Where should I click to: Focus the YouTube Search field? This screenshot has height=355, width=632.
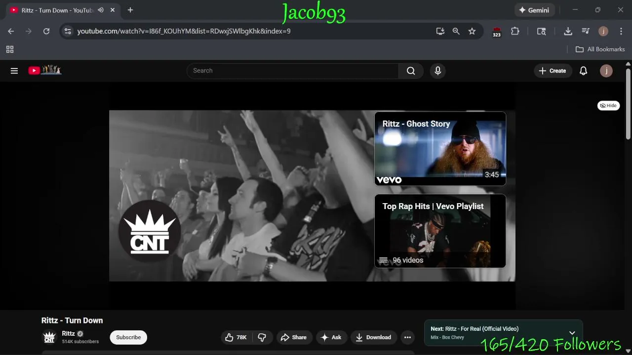click(x=292, y=71)
